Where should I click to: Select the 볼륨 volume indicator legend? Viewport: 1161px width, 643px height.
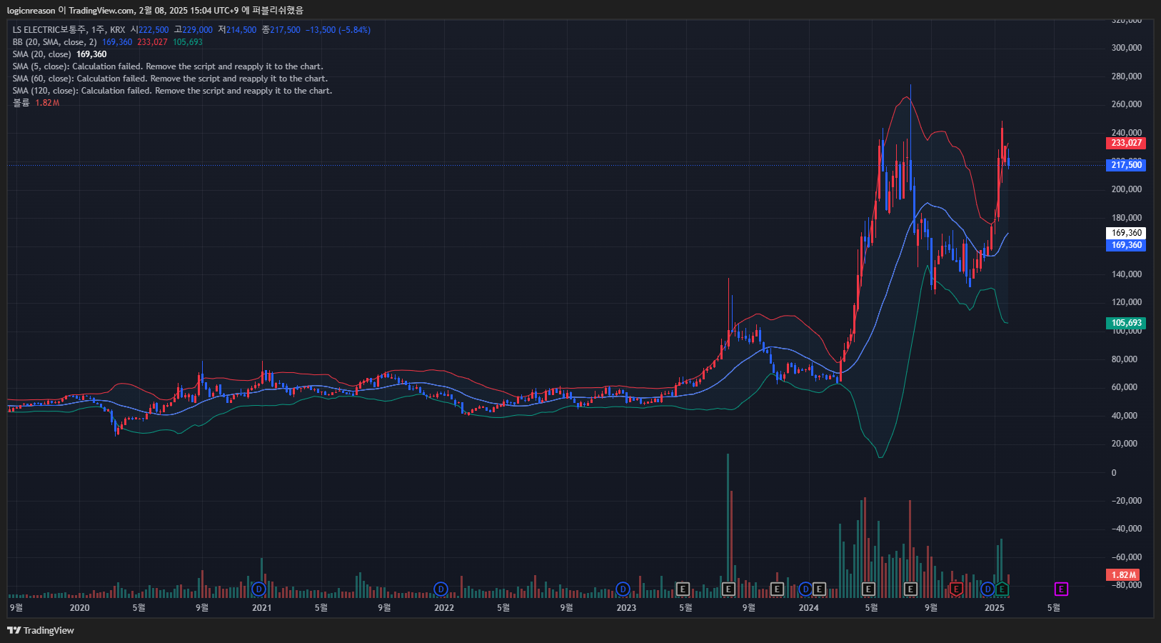(21, 103)
